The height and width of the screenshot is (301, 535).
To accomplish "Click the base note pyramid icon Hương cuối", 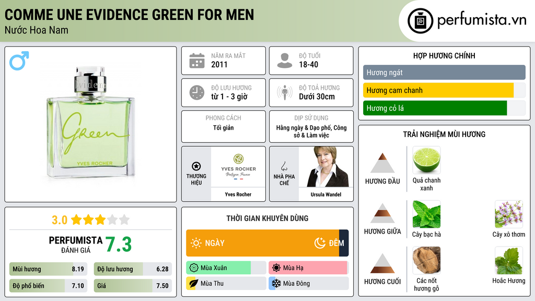I will click(382, 263).
